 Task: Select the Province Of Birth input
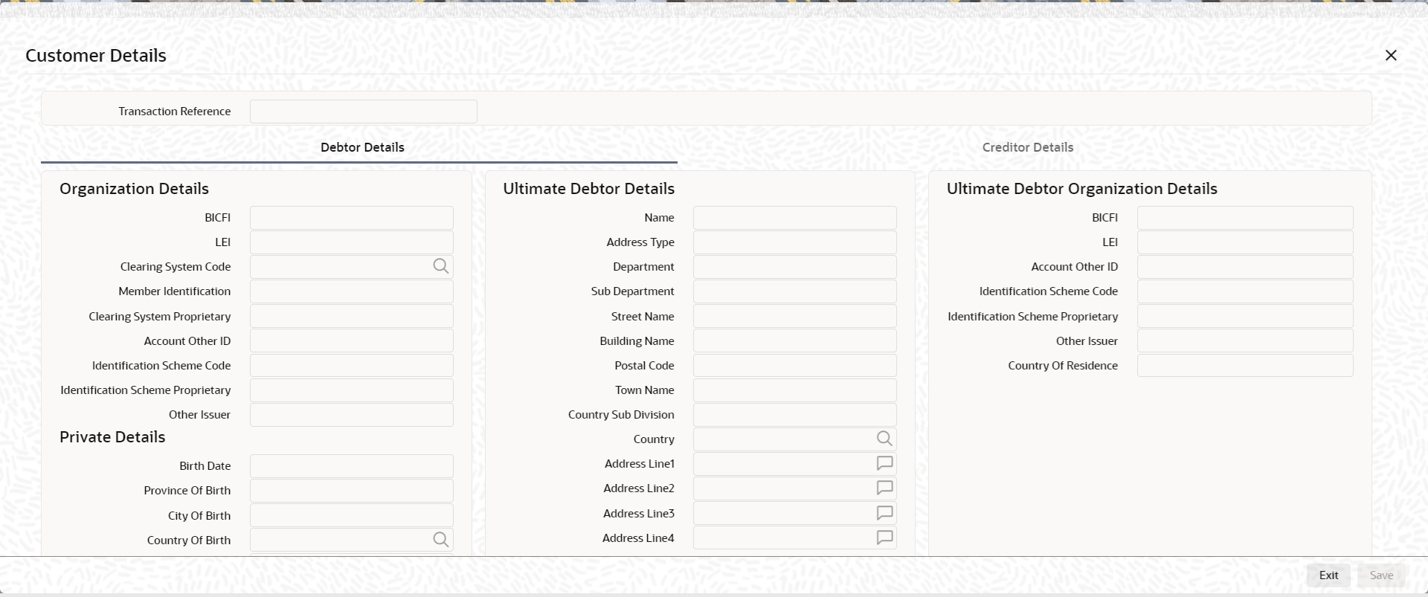coord(352,491)
